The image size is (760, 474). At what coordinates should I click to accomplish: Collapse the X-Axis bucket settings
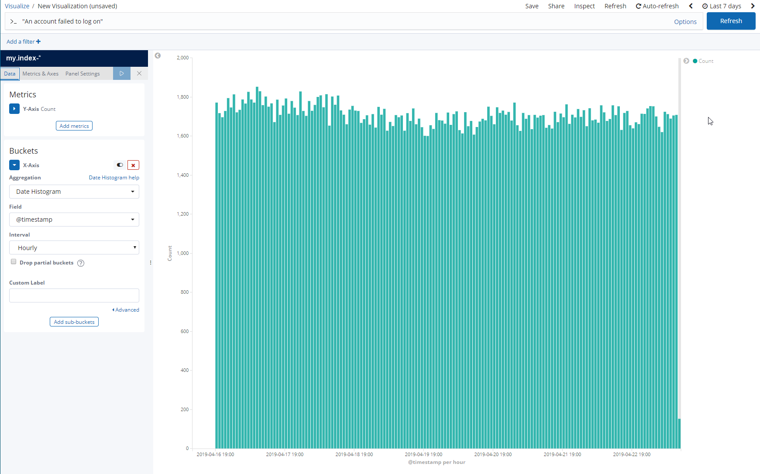coord(14,165)
